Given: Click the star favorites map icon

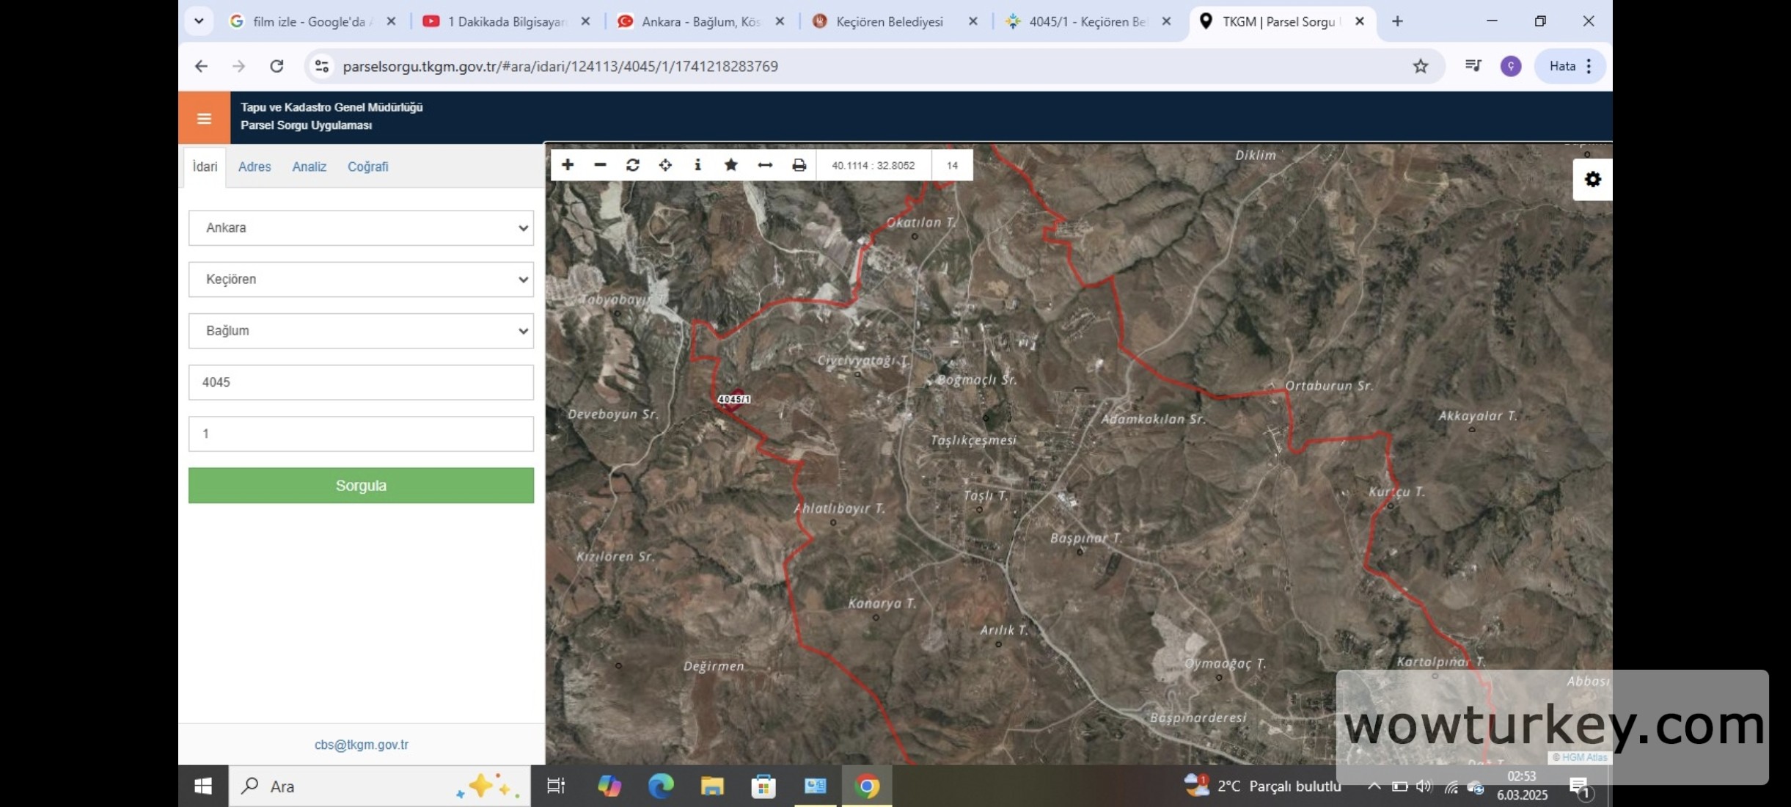Looking at the screenshot, I should pos(730,165).
